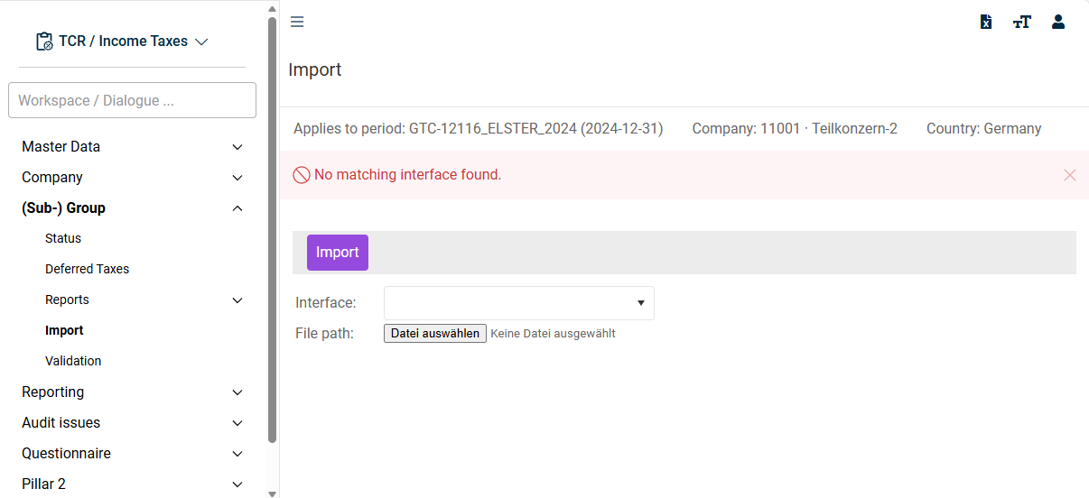Open Deferred Taxes in sidebar
The image size is (1089, 498).
point(87,270)
